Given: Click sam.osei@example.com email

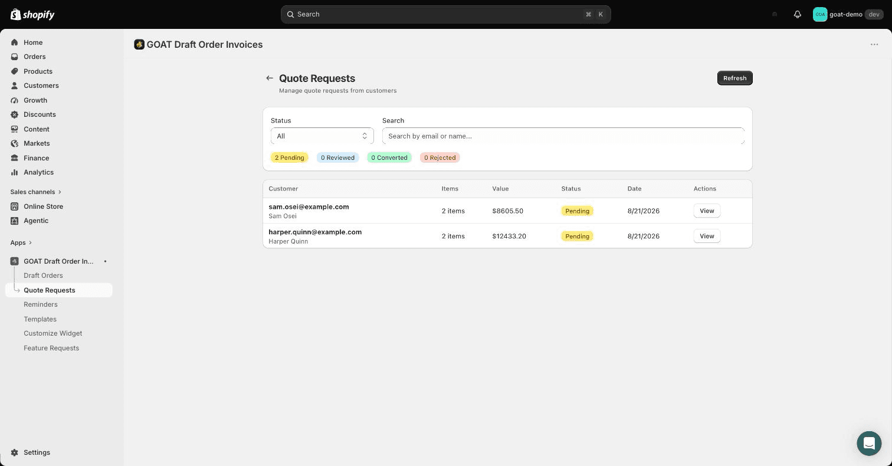Looking at the screenshot, I should point(309,206).
